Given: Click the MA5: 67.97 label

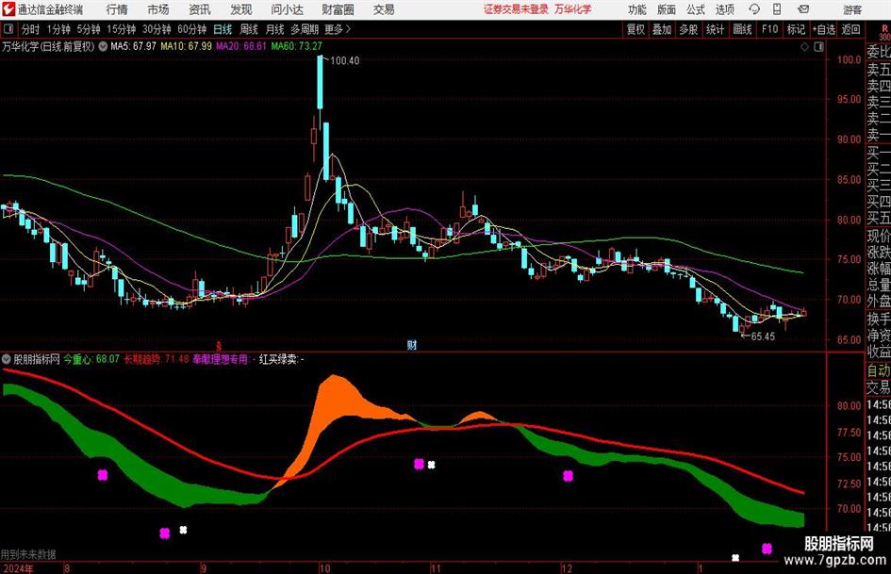Looking at the screenshot, I should (134, 46).
